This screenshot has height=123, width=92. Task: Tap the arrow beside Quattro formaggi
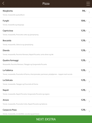tap(89, 62)
